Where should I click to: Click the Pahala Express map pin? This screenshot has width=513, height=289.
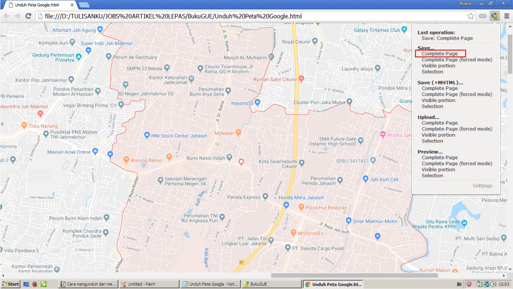265,197
